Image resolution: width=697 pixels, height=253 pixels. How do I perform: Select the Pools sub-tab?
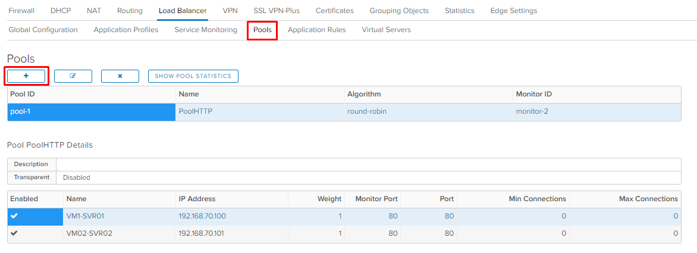pyautogui.click(x=262, y=30)
